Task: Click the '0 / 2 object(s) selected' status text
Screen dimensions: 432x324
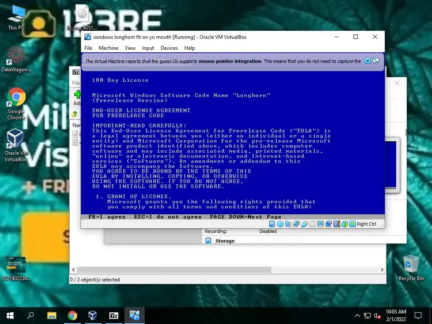Action: [x=95, y=280]
